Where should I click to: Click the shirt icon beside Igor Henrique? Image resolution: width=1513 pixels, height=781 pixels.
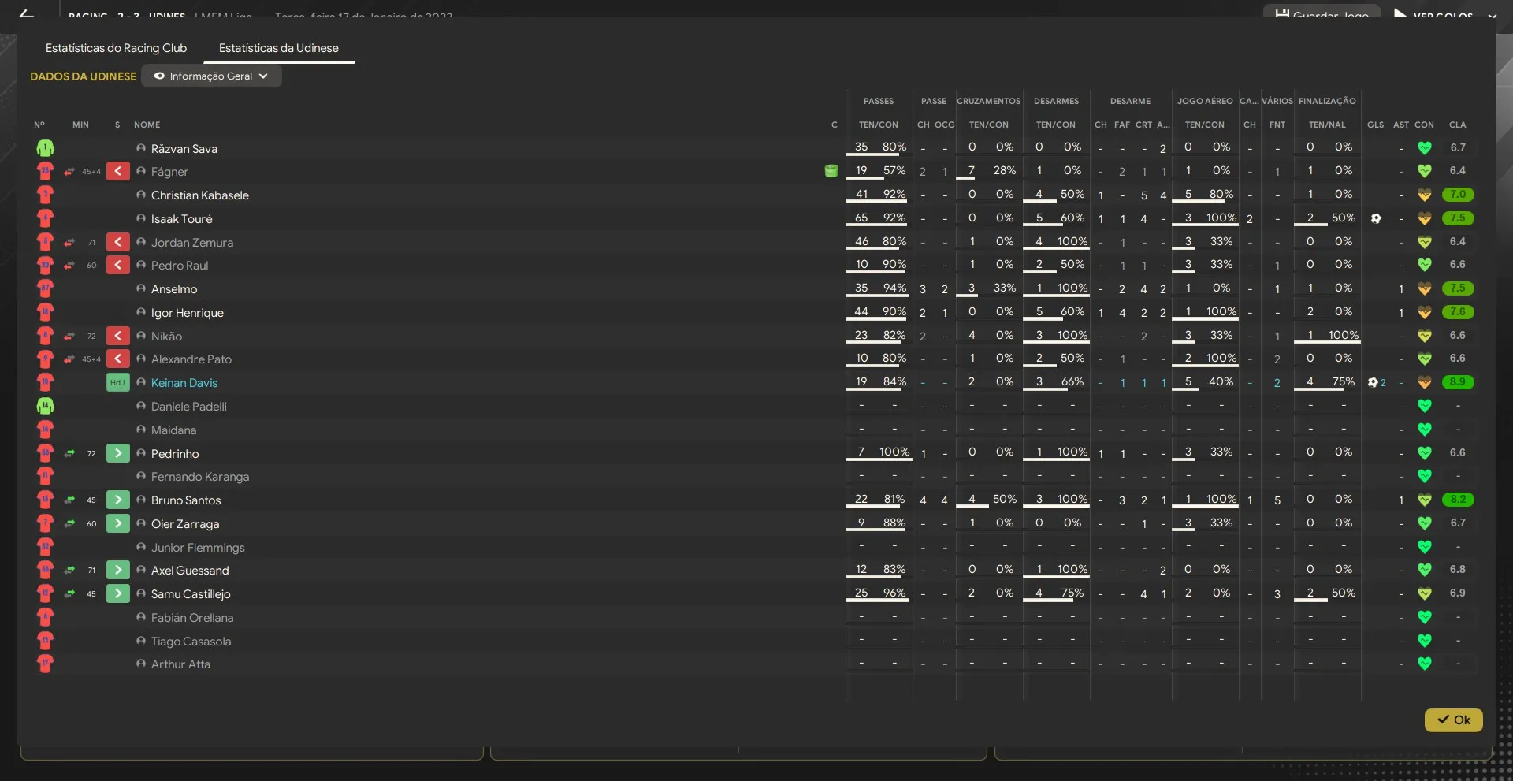(45, 312)
